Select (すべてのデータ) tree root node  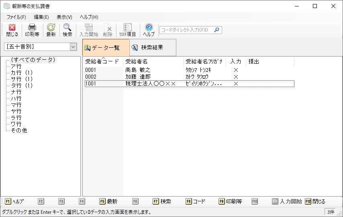[33, 60]
